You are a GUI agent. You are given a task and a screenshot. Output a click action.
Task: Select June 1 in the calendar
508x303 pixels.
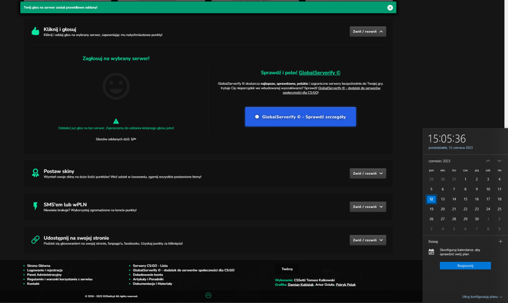465,179
